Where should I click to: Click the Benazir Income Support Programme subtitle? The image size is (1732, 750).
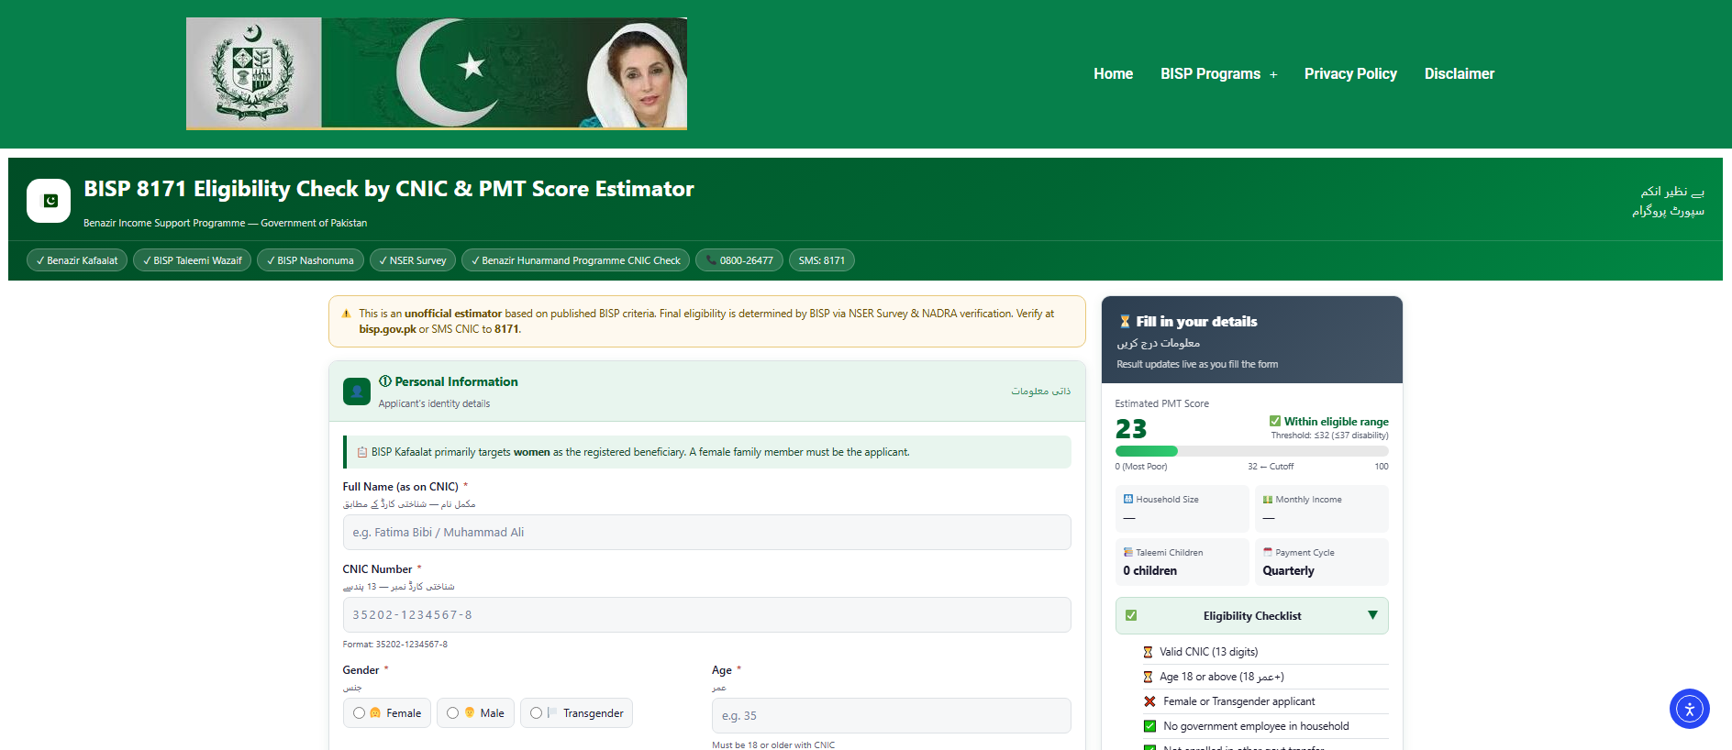click(x=225, y=223)
